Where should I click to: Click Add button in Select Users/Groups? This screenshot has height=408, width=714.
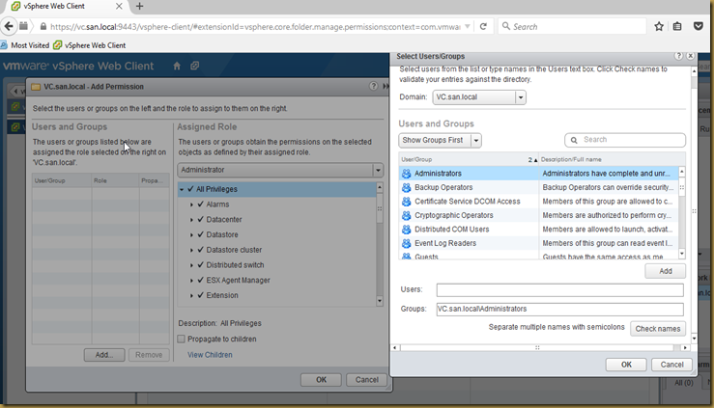click(666, 271)
